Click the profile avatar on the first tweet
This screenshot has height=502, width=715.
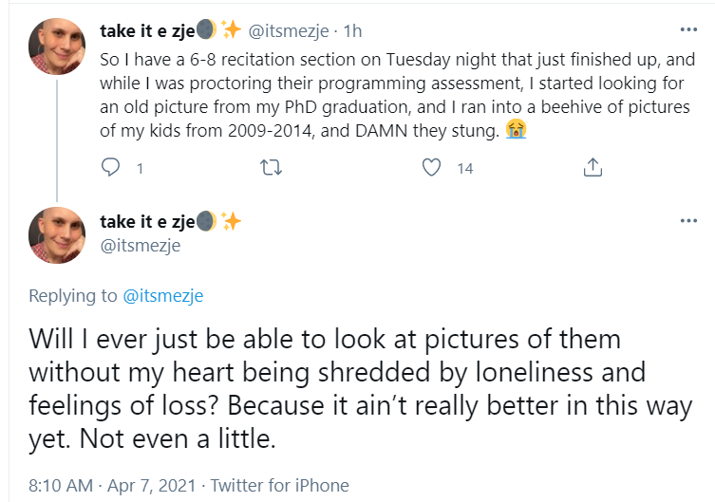[59, 46]
